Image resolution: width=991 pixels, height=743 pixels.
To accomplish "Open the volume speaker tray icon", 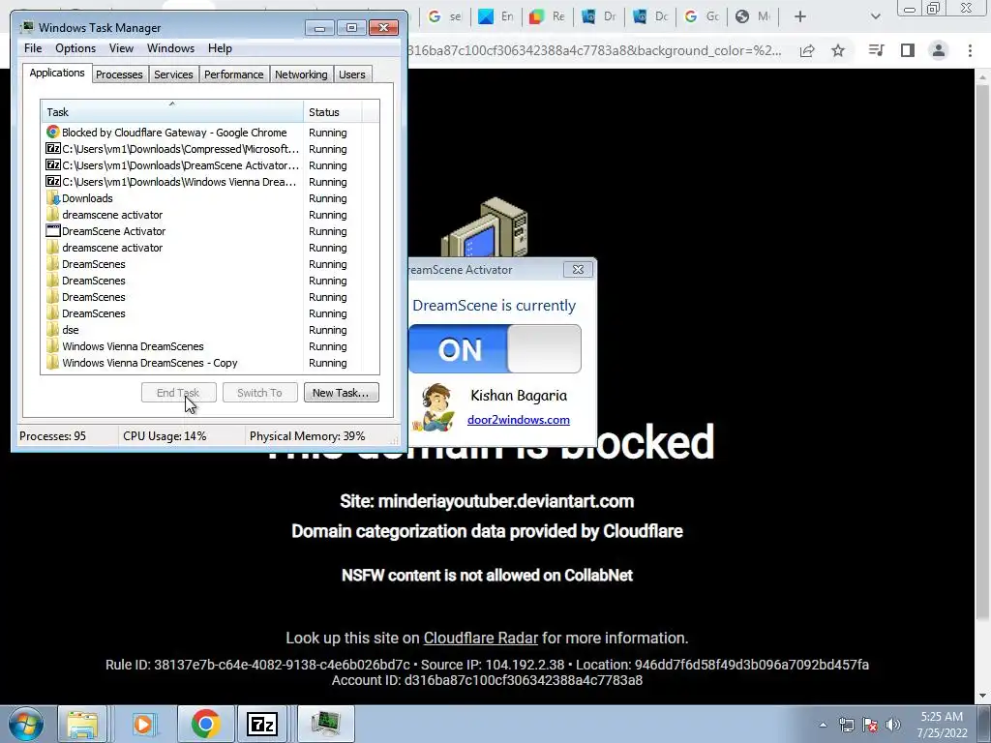I will pos(893,725).
